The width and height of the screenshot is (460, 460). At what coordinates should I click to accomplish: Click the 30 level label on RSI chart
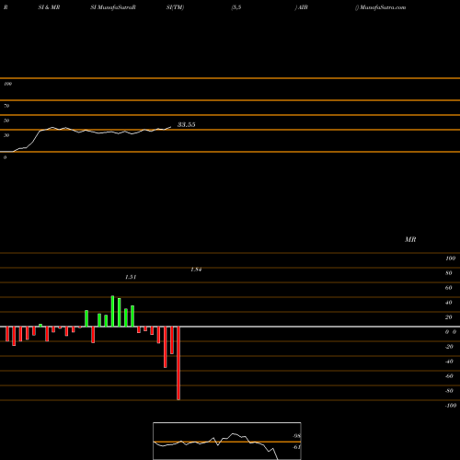coord(6,135)
